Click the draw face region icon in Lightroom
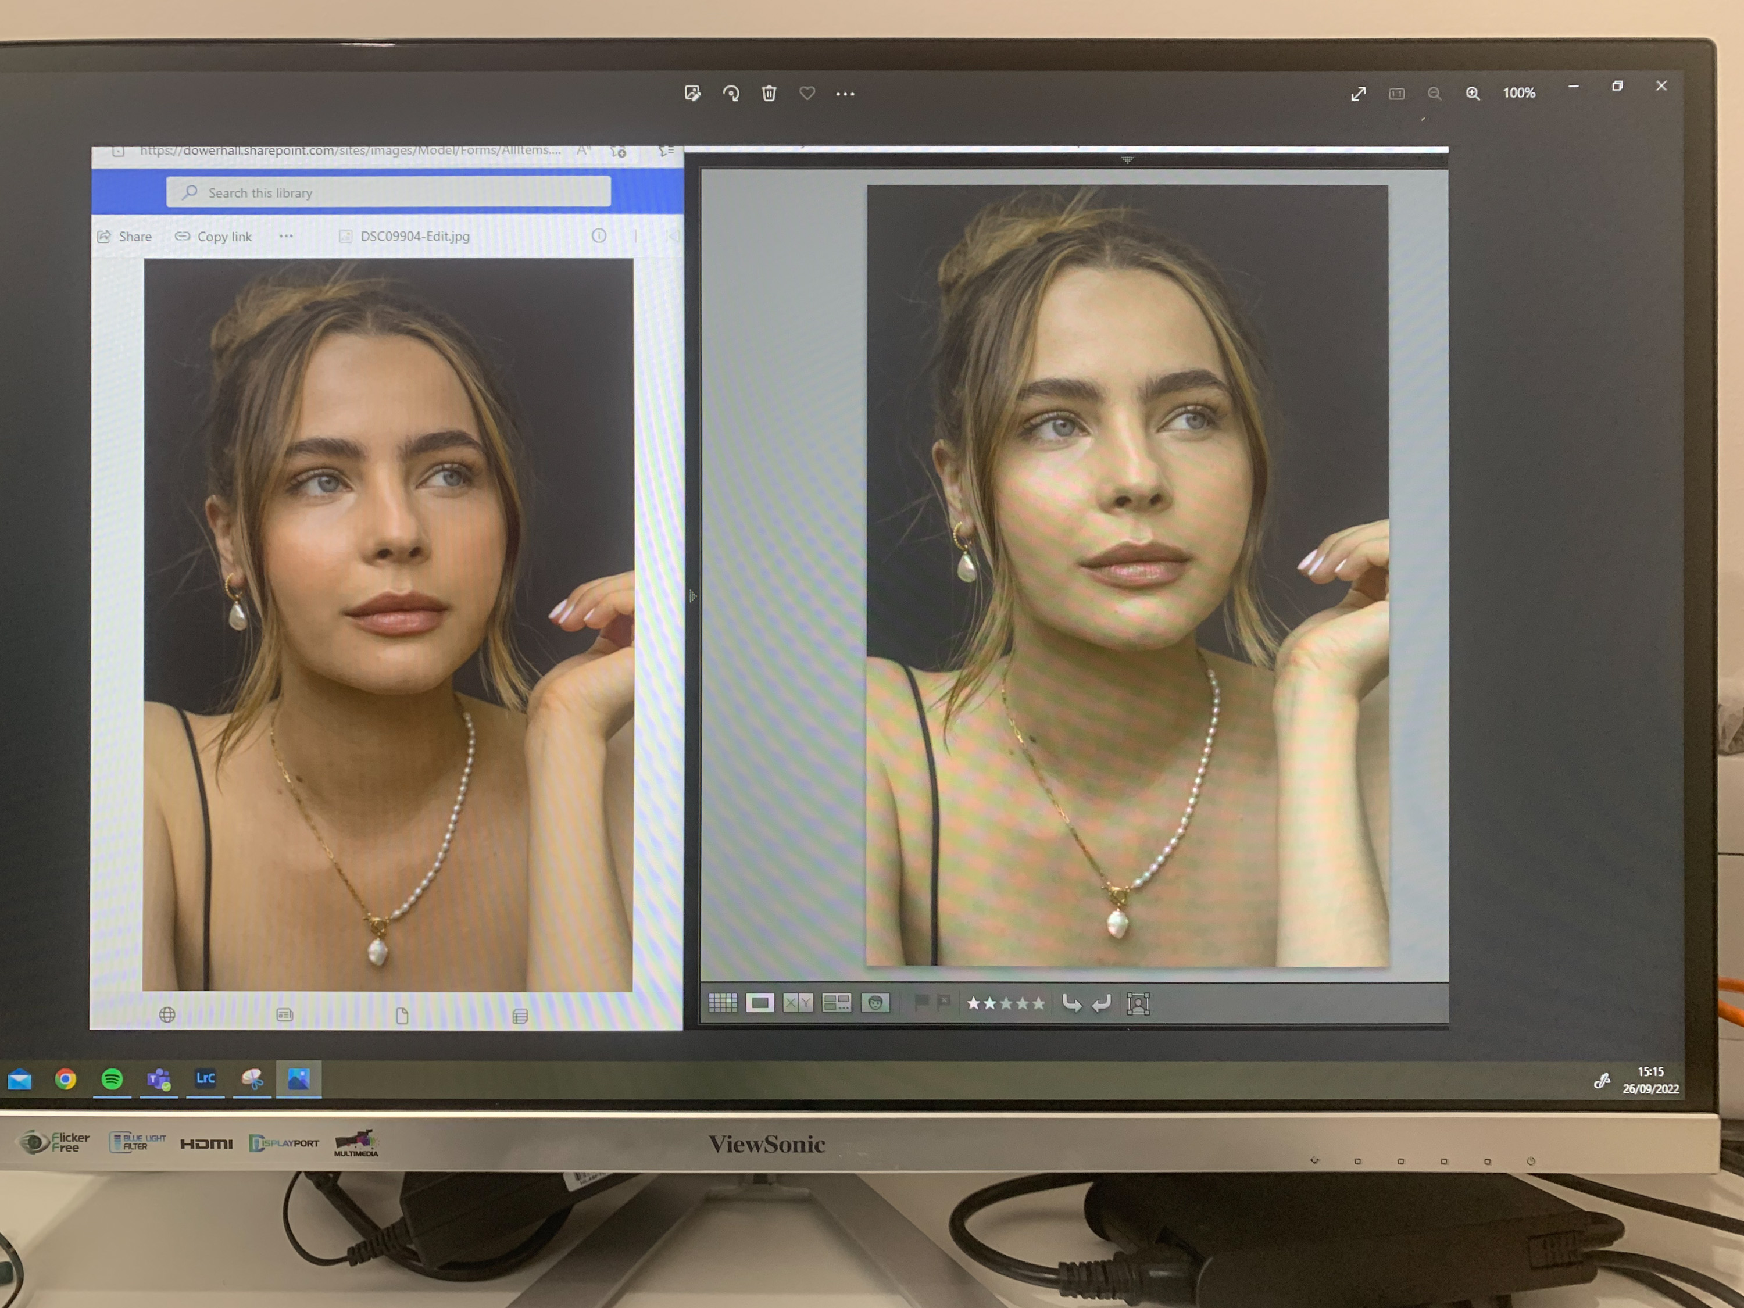Viewport: 1744px width, 1308px height. point(1138,1003)
